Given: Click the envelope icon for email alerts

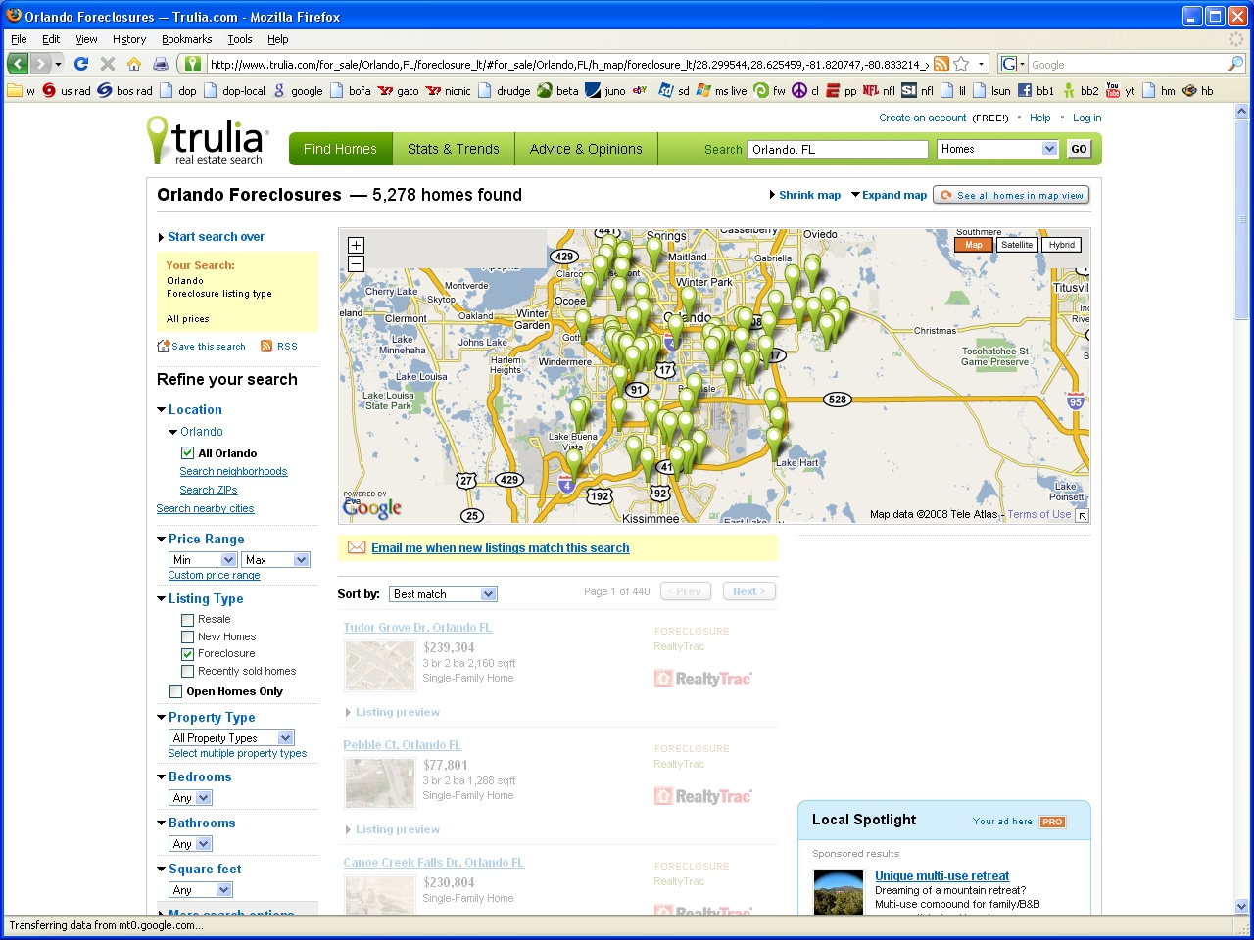Looking at the screenshot, I should click(357, 547).
